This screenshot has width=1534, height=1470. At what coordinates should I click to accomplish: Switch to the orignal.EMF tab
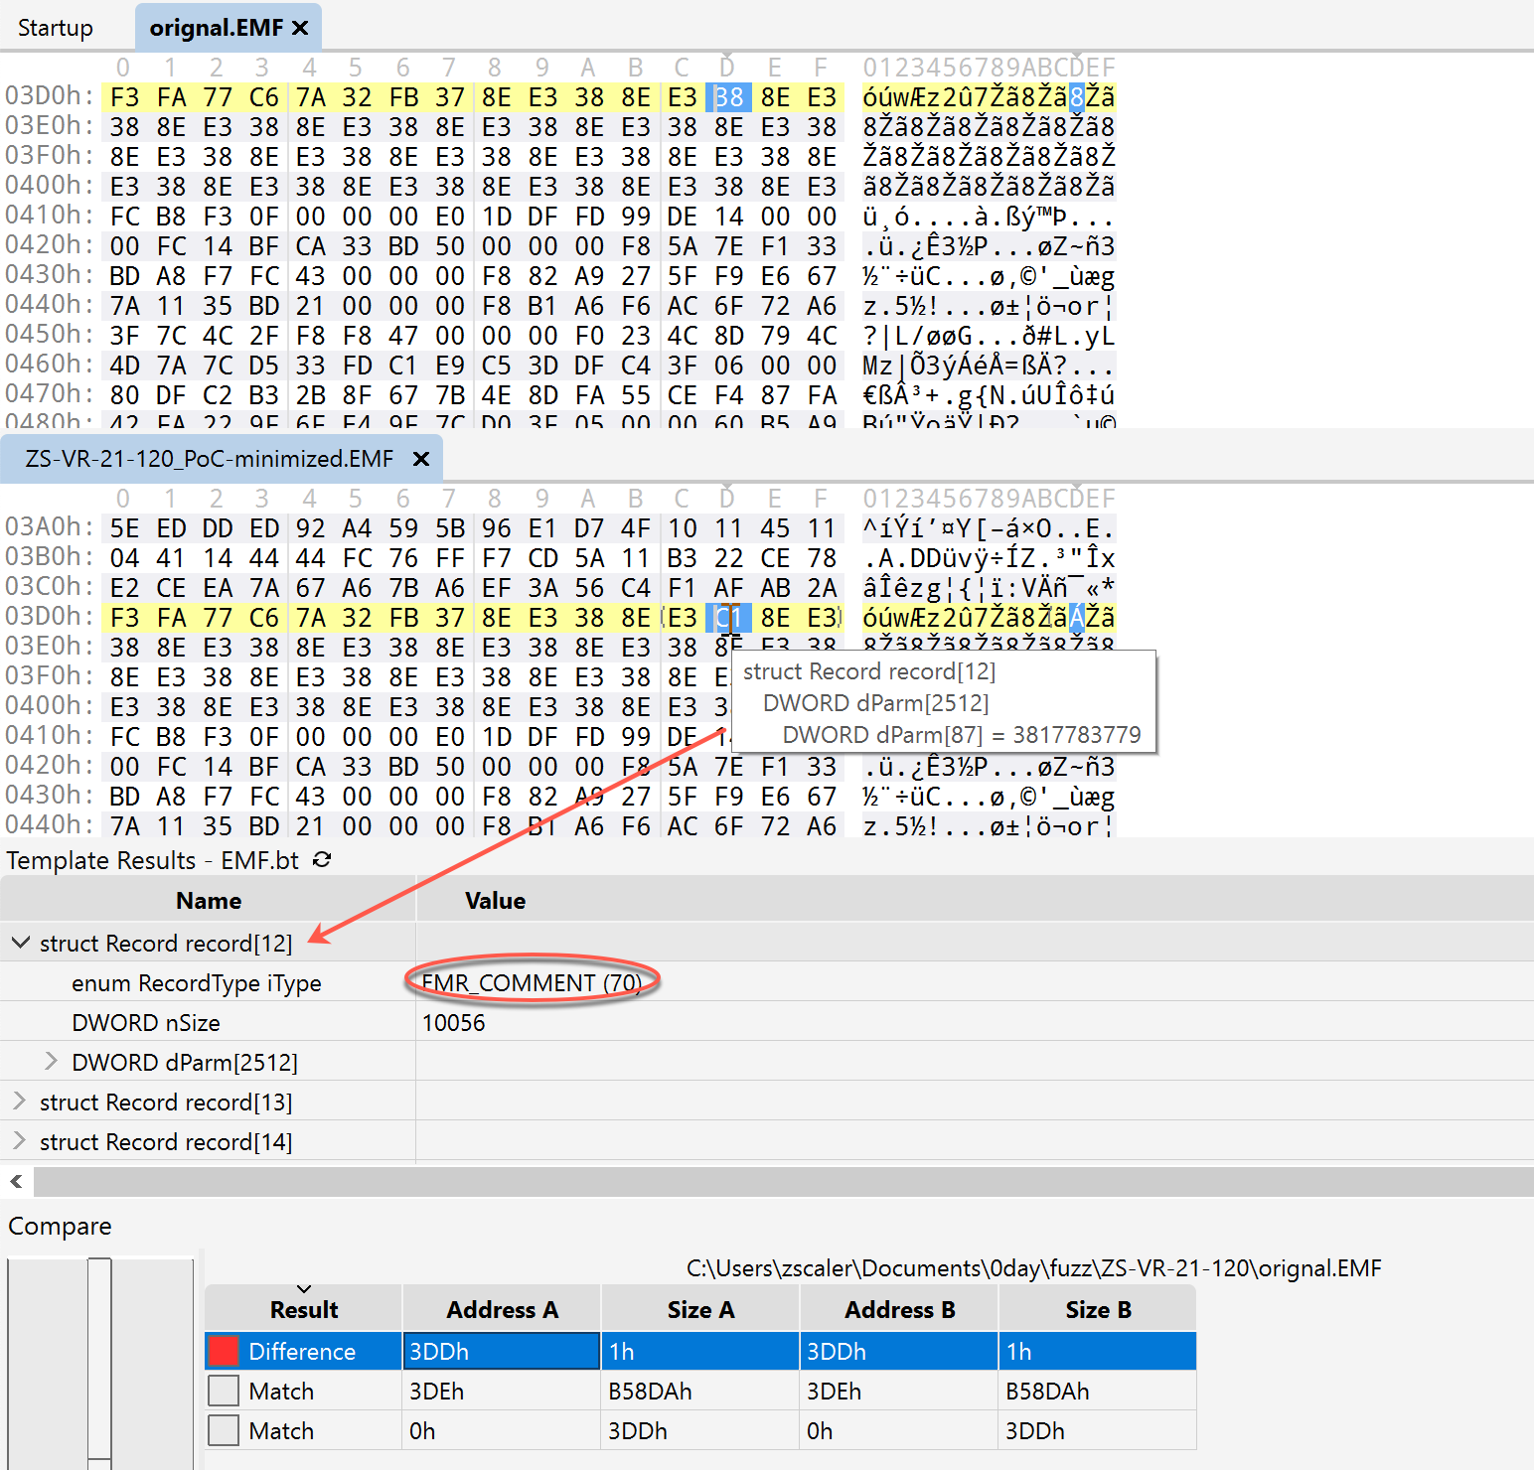pyautogui.click(x=216, y=28)
